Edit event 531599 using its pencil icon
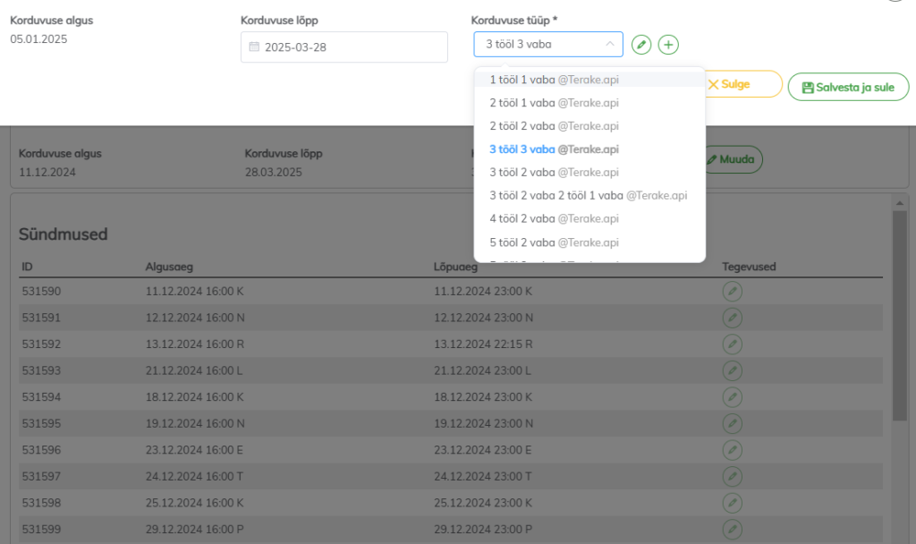Viewport: 916px width, 544px height. [732, 530]
